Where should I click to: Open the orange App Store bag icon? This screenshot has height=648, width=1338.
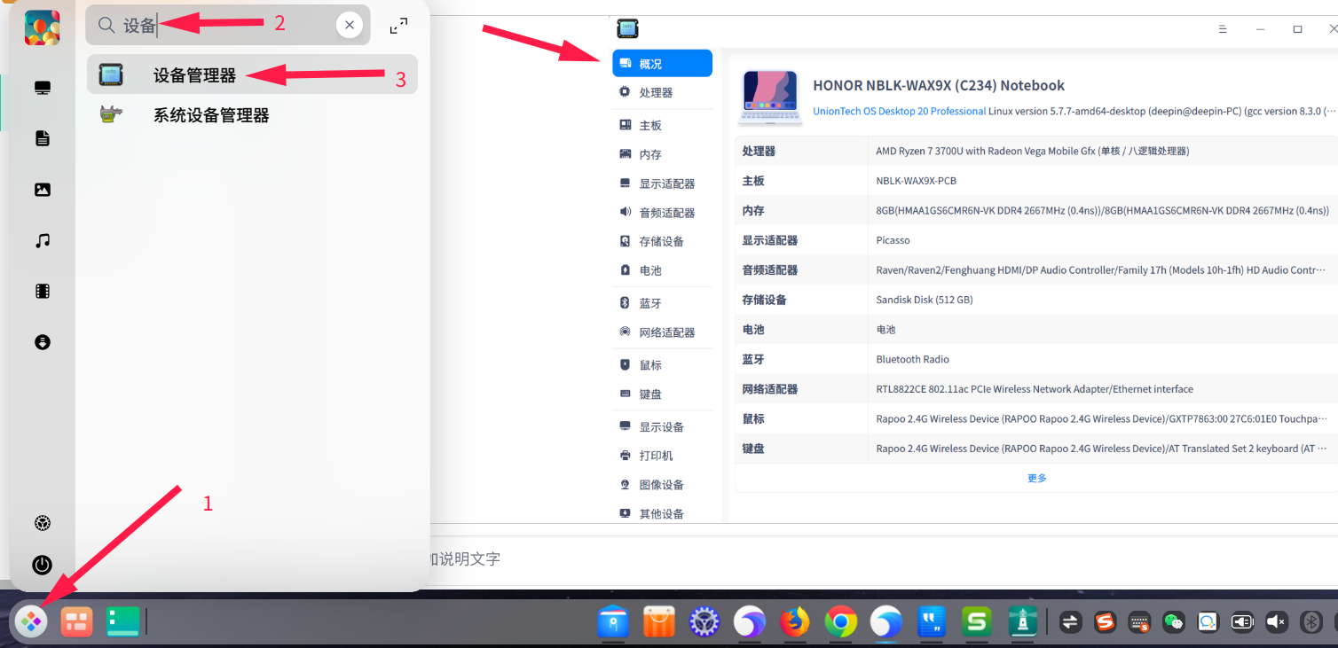(658, 622)
